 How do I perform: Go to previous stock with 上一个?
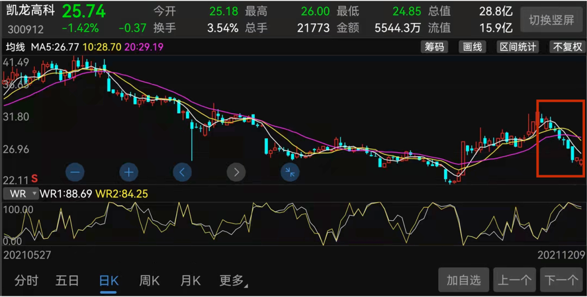tap(515, 280)
